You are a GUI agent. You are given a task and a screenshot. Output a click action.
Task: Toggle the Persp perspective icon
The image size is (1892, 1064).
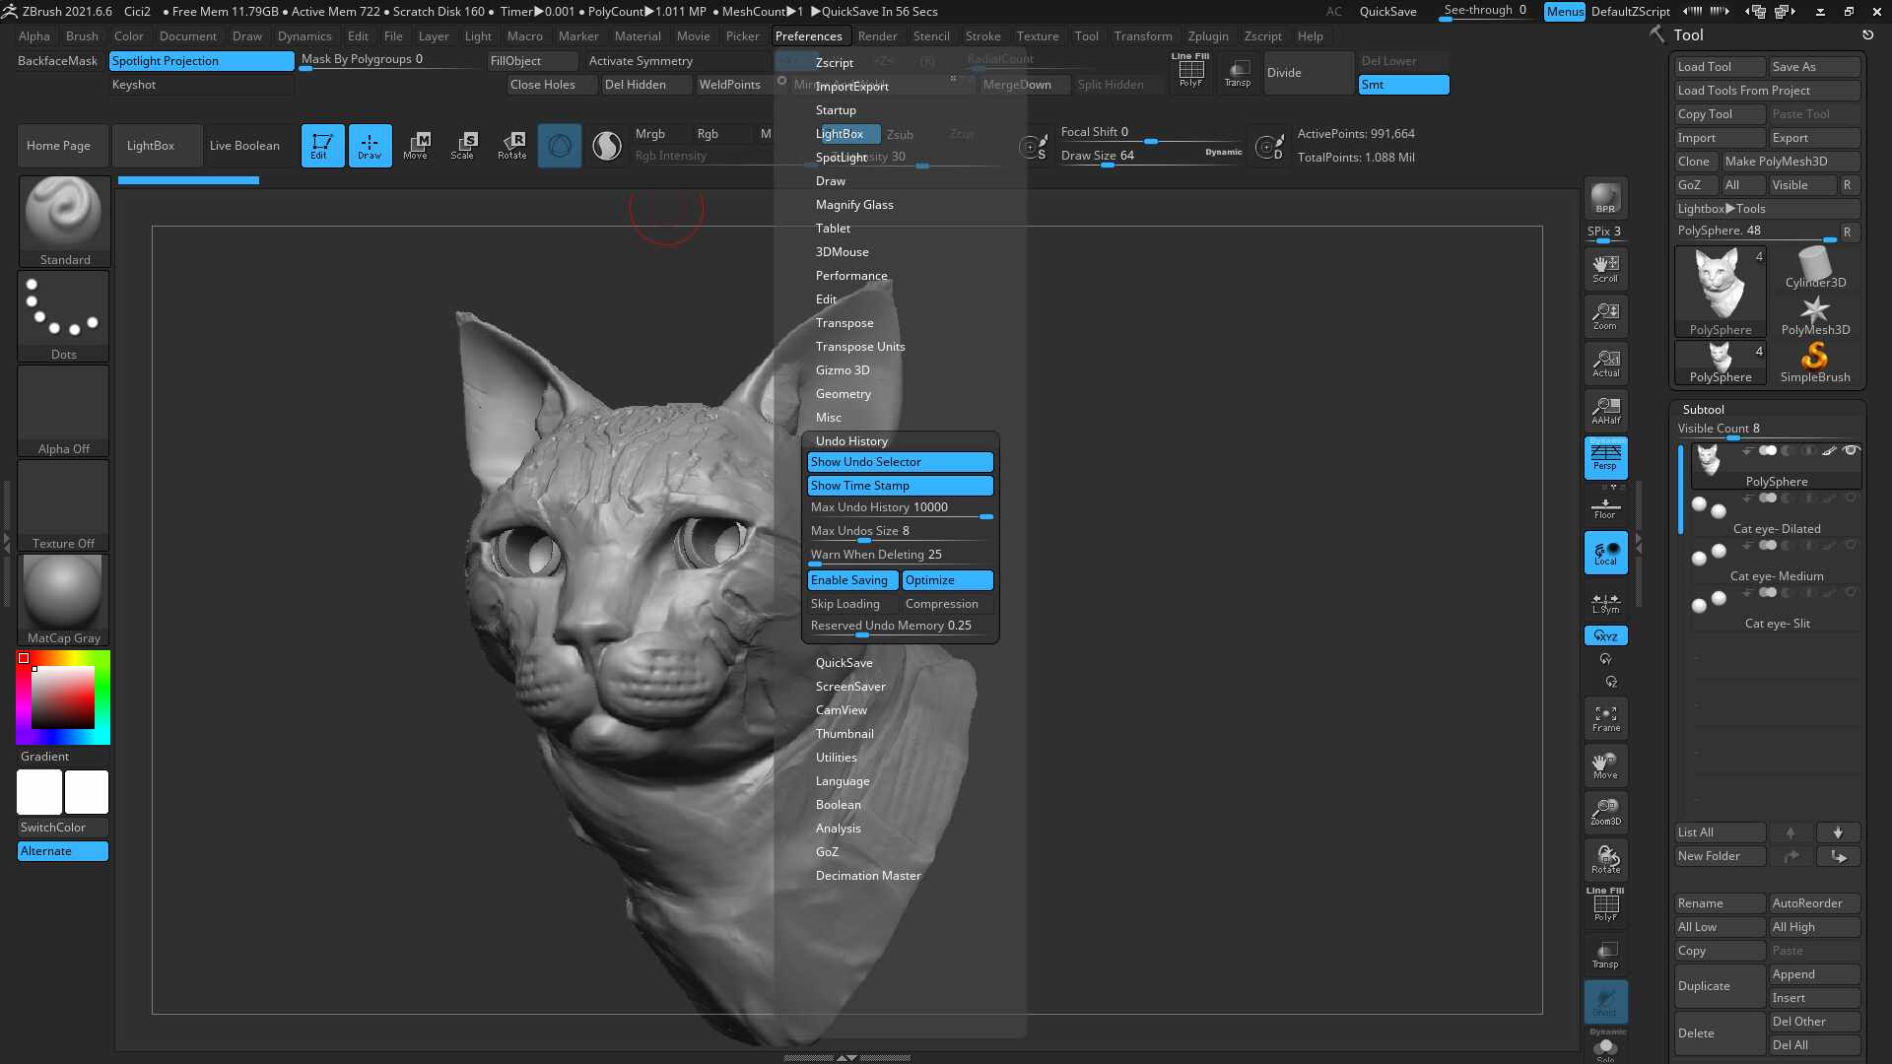pos(1605,458)
